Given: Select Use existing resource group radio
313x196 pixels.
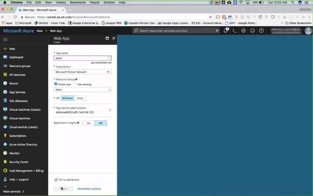Looking at the screenshot, I should point(75,84).
